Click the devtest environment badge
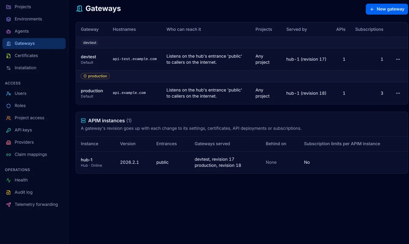Viewport: 409px width, 244px height. click(x=90, y=43)
